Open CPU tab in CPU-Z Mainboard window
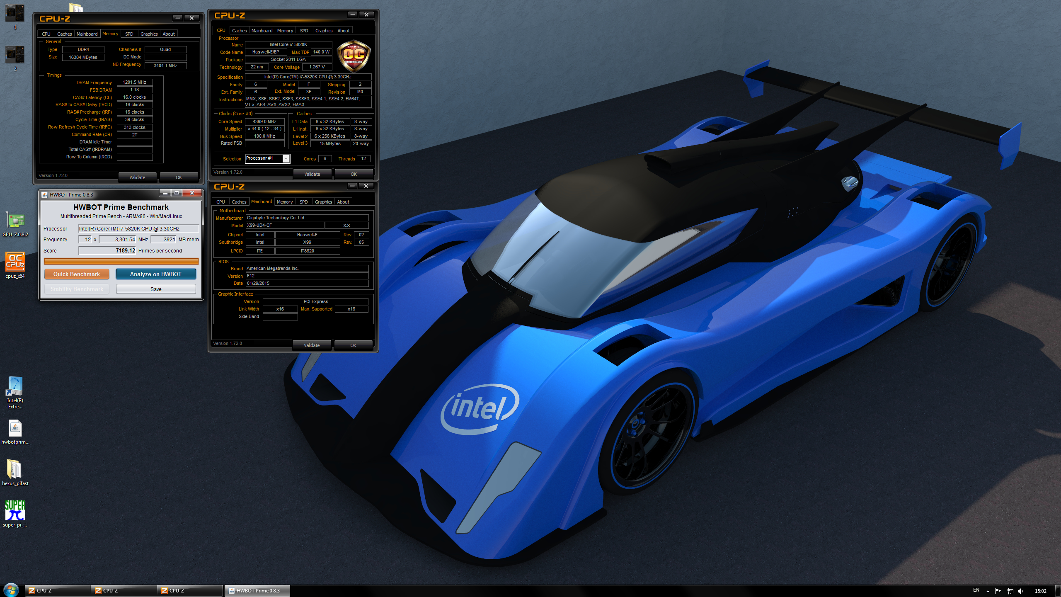This screenshot has width=1061, height=597. tap(220, 202)
